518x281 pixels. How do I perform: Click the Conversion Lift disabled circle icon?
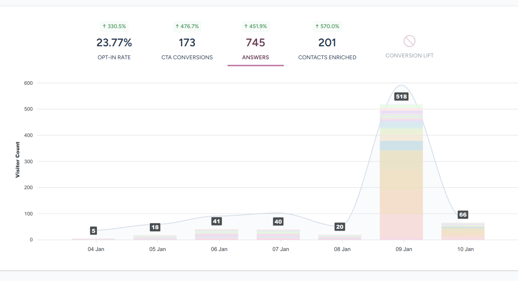(x=409, y=41)
